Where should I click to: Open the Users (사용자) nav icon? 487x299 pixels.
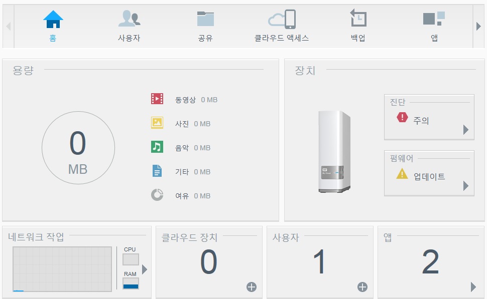(x=129, y=19)
